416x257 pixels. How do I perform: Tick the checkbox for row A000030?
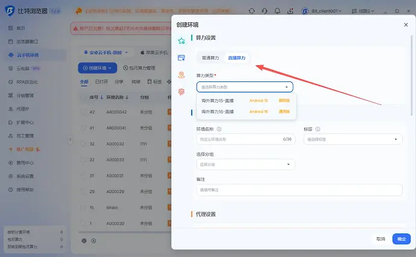tap(83, 223)
